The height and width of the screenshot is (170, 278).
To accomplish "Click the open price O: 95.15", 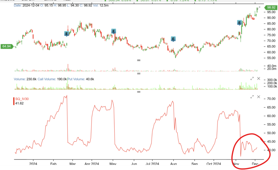I will pyautogui.click(x=46, y=5).
